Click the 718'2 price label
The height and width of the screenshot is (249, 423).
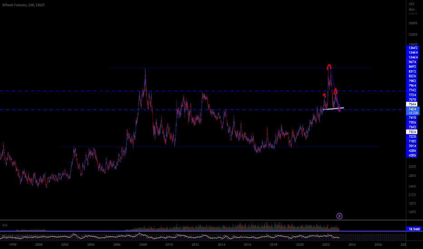(x=412, y=141)
